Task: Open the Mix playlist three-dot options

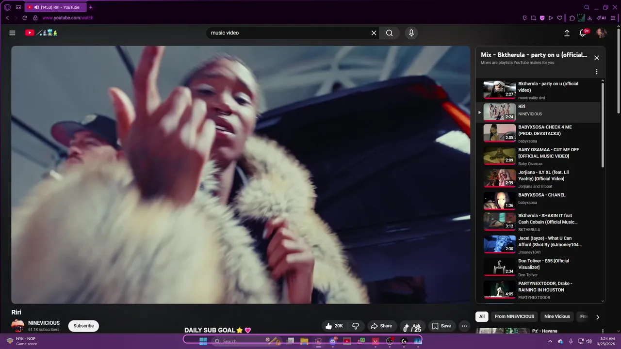Action: click(x=597, y=72)
